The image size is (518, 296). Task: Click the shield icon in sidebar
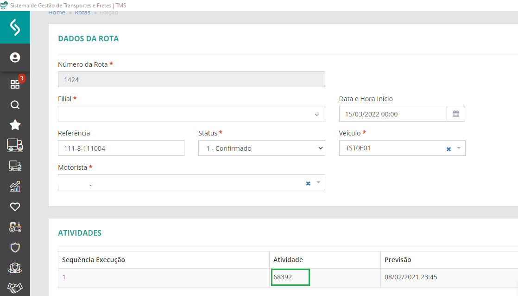click(15, 248)
